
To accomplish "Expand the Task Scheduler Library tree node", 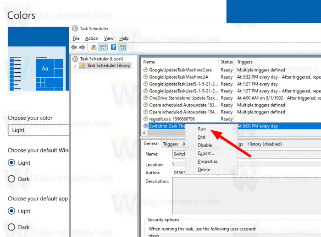I will tap(75, 66).
